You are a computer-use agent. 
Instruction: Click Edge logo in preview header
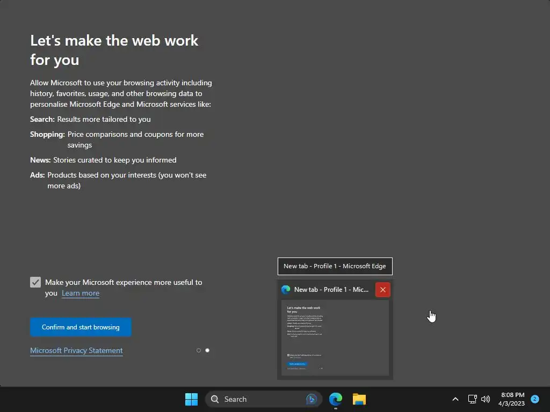click(x=286, y=289)
